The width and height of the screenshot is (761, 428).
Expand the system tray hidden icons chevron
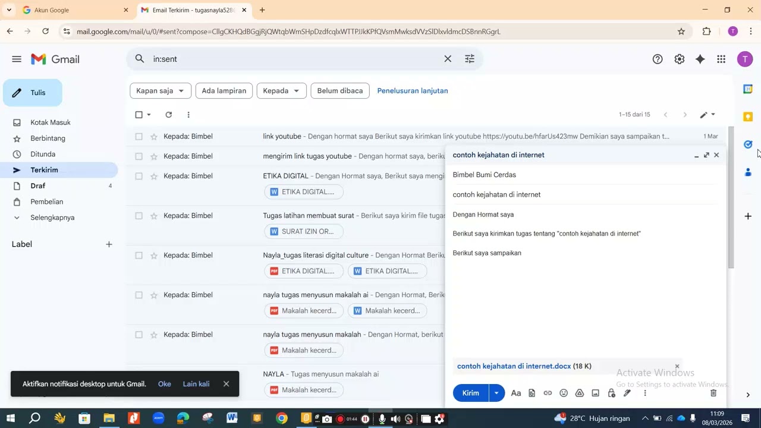[x=645, y=418]
